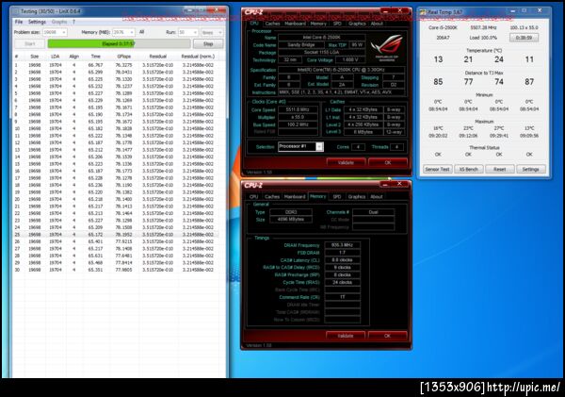Select last result row, time 65.351

[x=115, y=270]
